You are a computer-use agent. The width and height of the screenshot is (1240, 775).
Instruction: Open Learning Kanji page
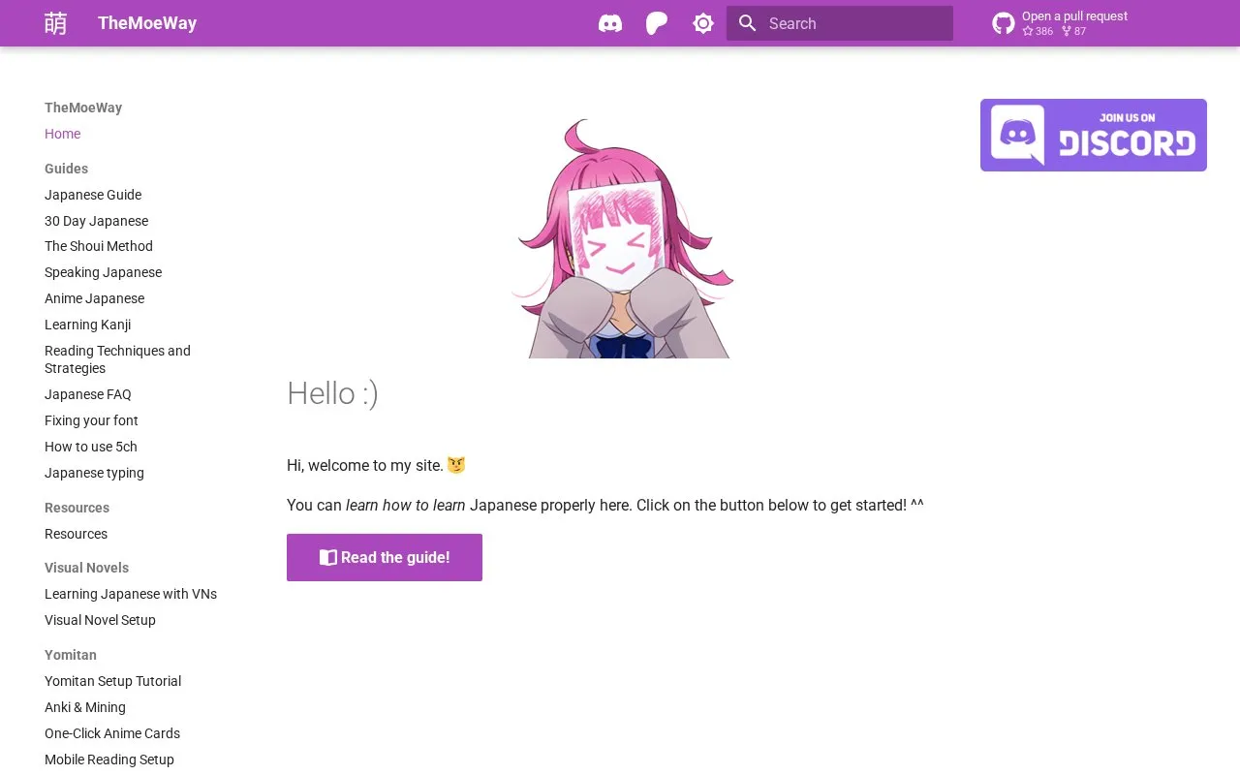pyautogui.click(x=87, y=325)
